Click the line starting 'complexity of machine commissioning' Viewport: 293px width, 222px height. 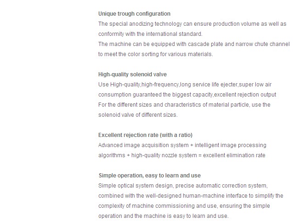(x=184, y=206)
